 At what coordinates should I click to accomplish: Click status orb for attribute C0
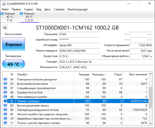(x=5, y=118)
